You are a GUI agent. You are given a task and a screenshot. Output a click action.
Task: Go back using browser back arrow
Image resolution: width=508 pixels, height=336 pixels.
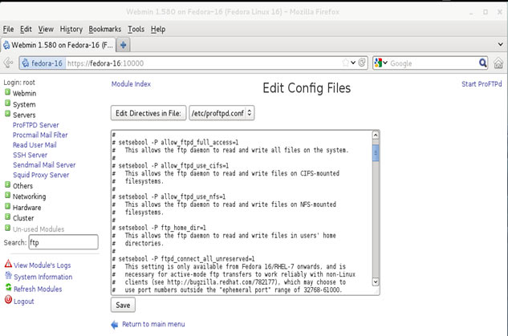click(8, 63)
